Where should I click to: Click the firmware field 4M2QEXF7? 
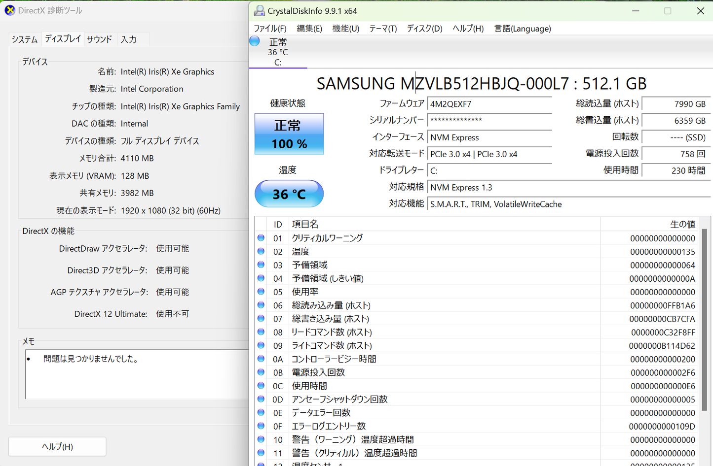489,104
